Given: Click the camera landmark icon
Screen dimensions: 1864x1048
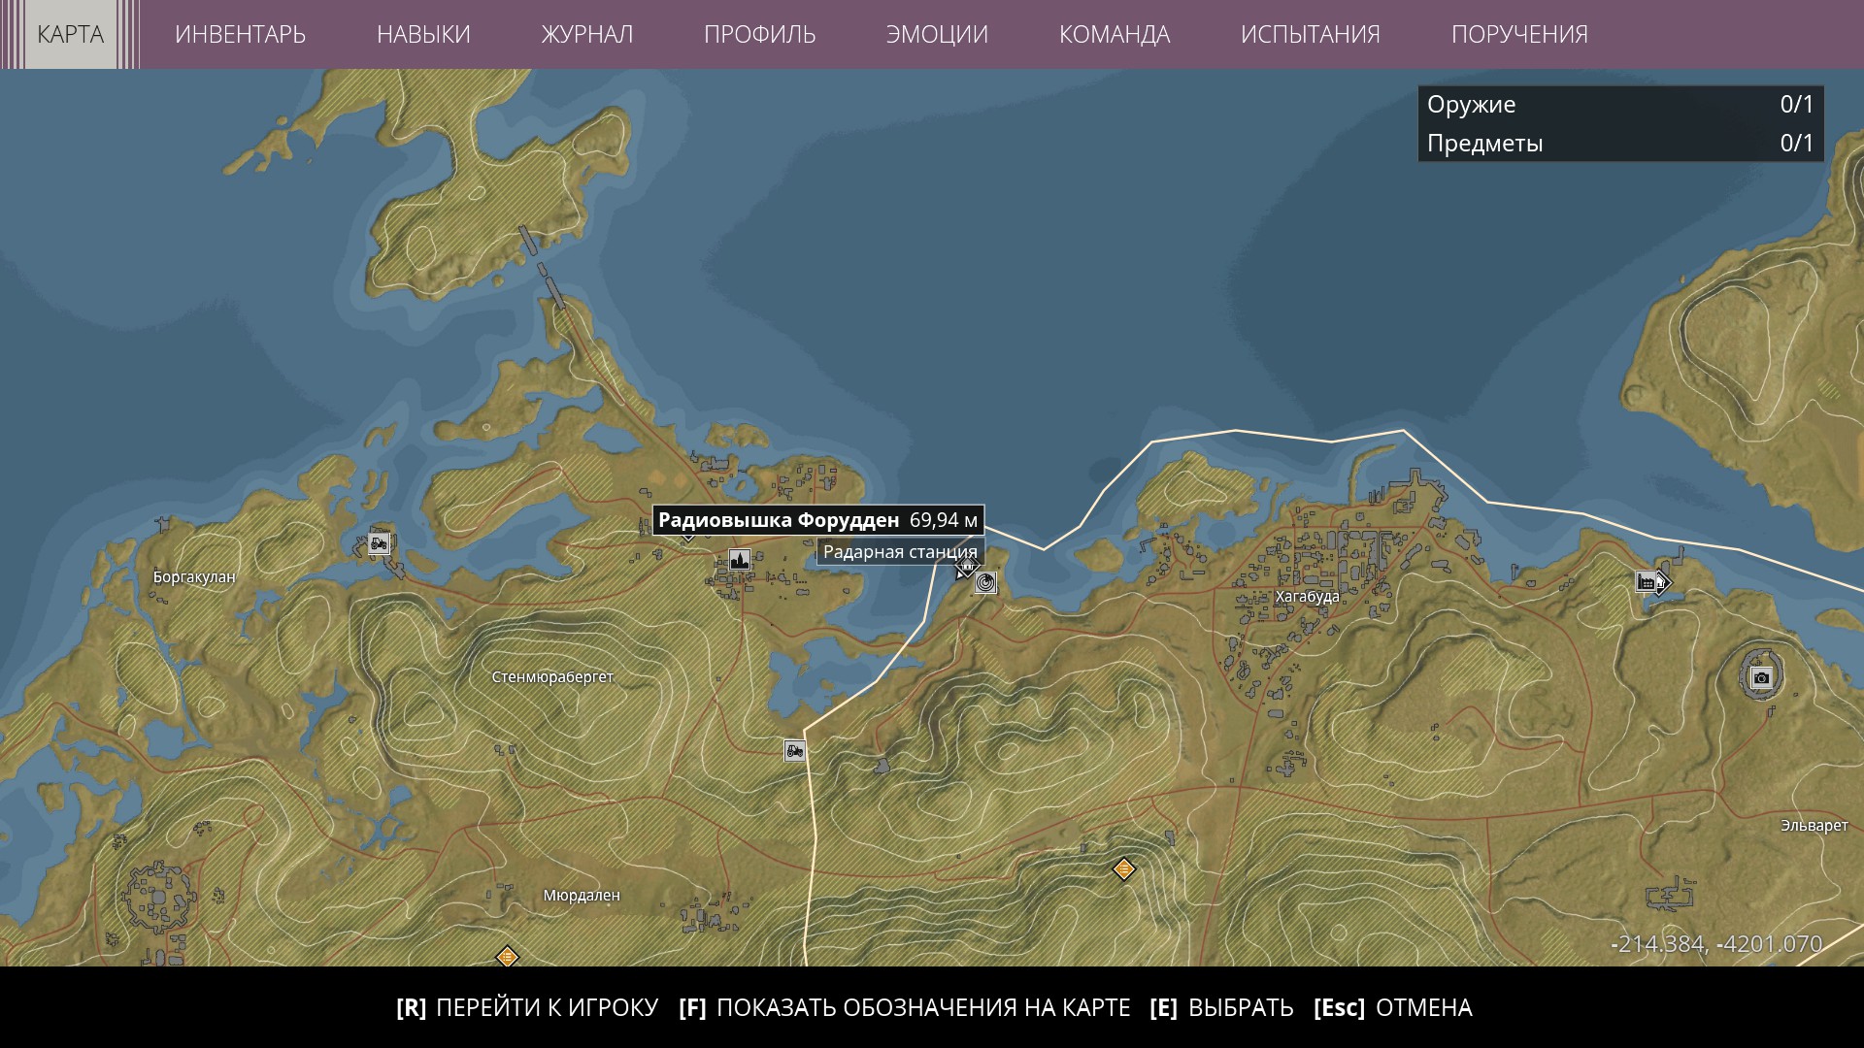Looking at the screenshot, I should pyautogui.click(x=1761, y=678).
